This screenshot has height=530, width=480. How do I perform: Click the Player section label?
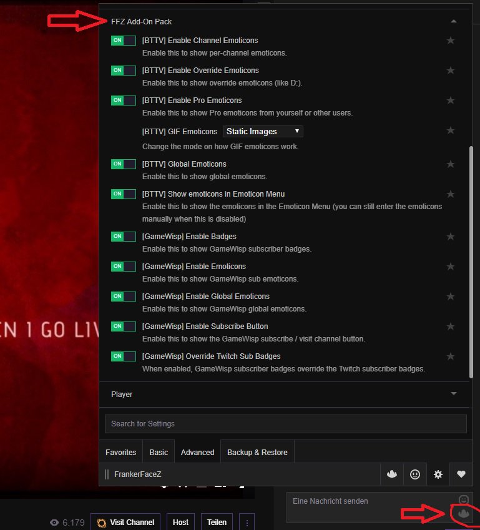122,395
